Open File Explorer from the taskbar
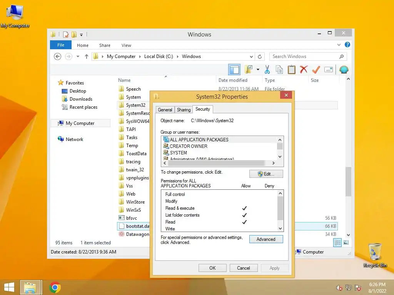The height and width of the screenshot is (295, 394). [x=30, y=287]
